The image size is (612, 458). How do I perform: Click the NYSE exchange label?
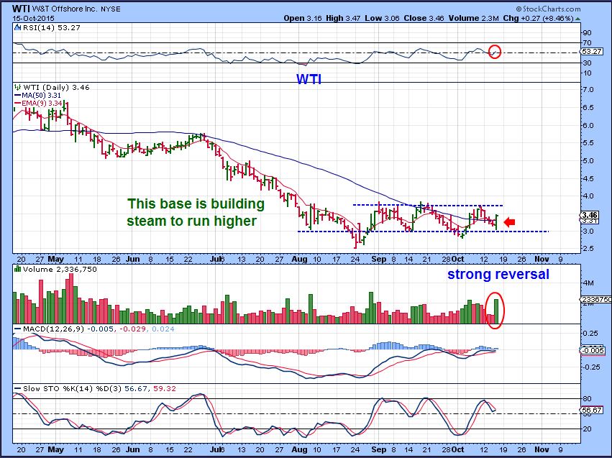[111, 9]
